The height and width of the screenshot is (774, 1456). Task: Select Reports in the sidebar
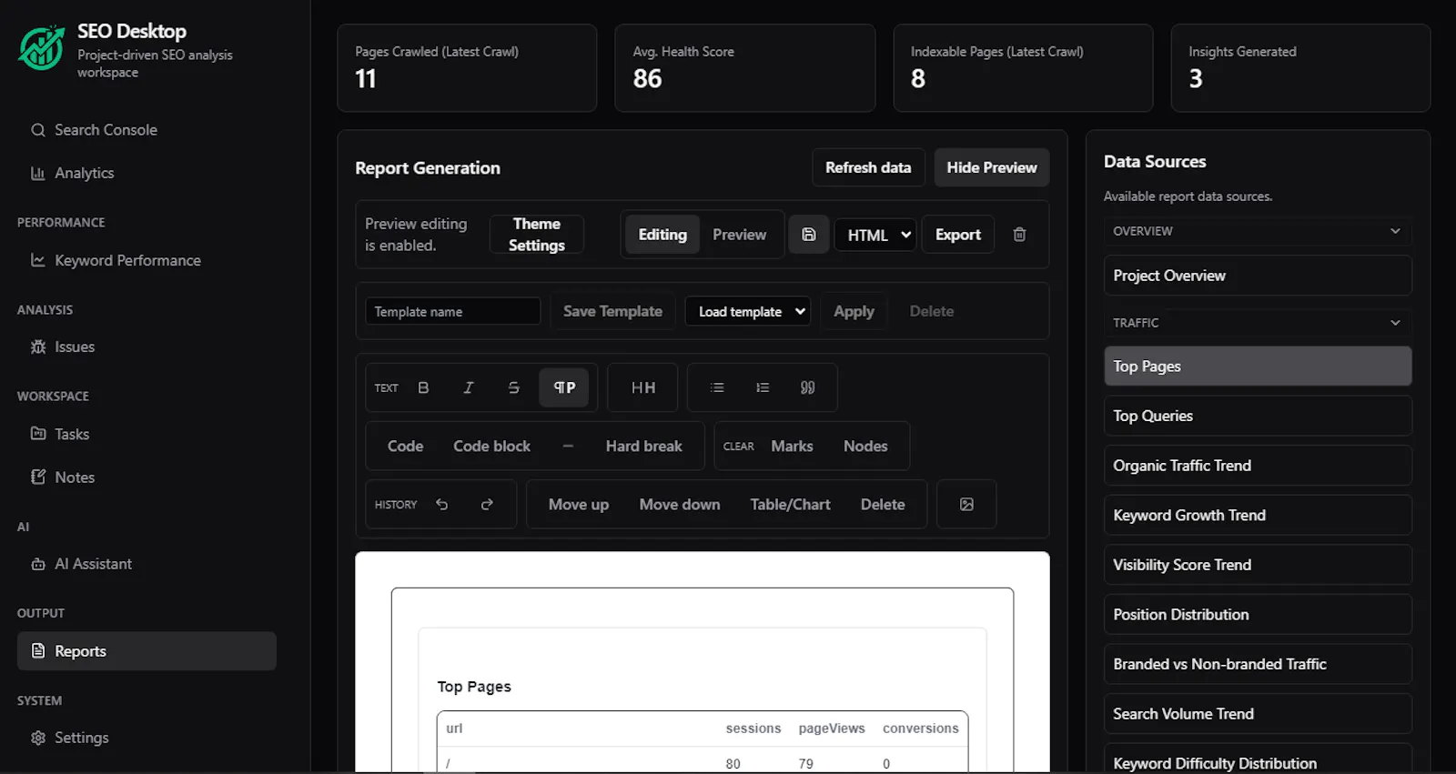point(147,651)
